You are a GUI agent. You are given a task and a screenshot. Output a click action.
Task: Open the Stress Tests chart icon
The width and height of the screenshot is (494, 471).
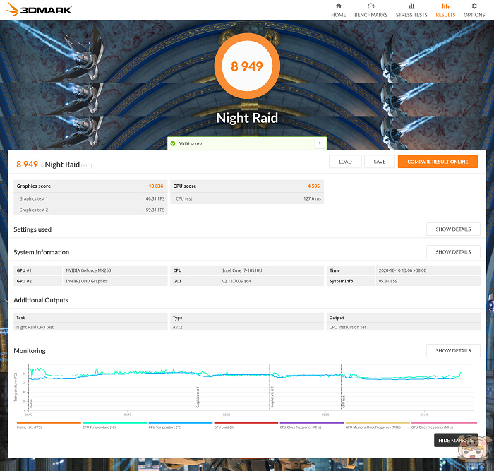(411, 6)
